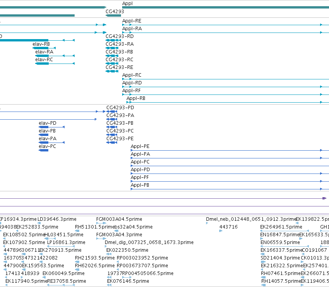Click the EK252833.5prime EST label
329x287 pixels.
pyautogui.click(x=37, y=227)
